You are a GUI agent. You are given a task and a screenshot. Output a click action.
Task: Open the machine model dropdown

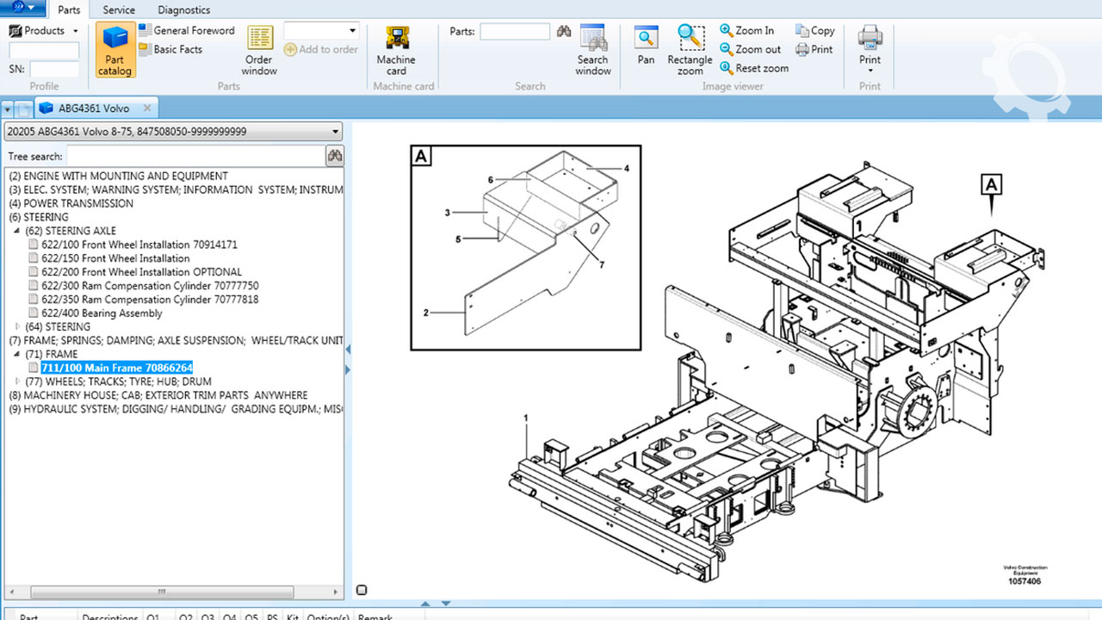pos(335,132)
